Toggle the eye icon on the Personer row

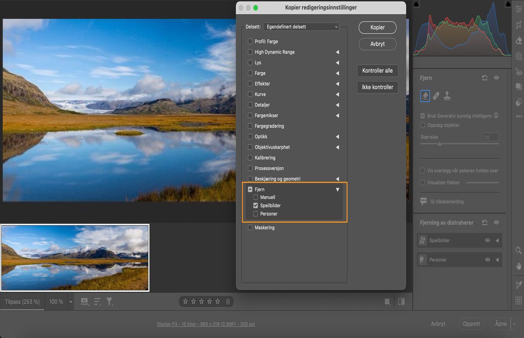(x=488, y=259)
